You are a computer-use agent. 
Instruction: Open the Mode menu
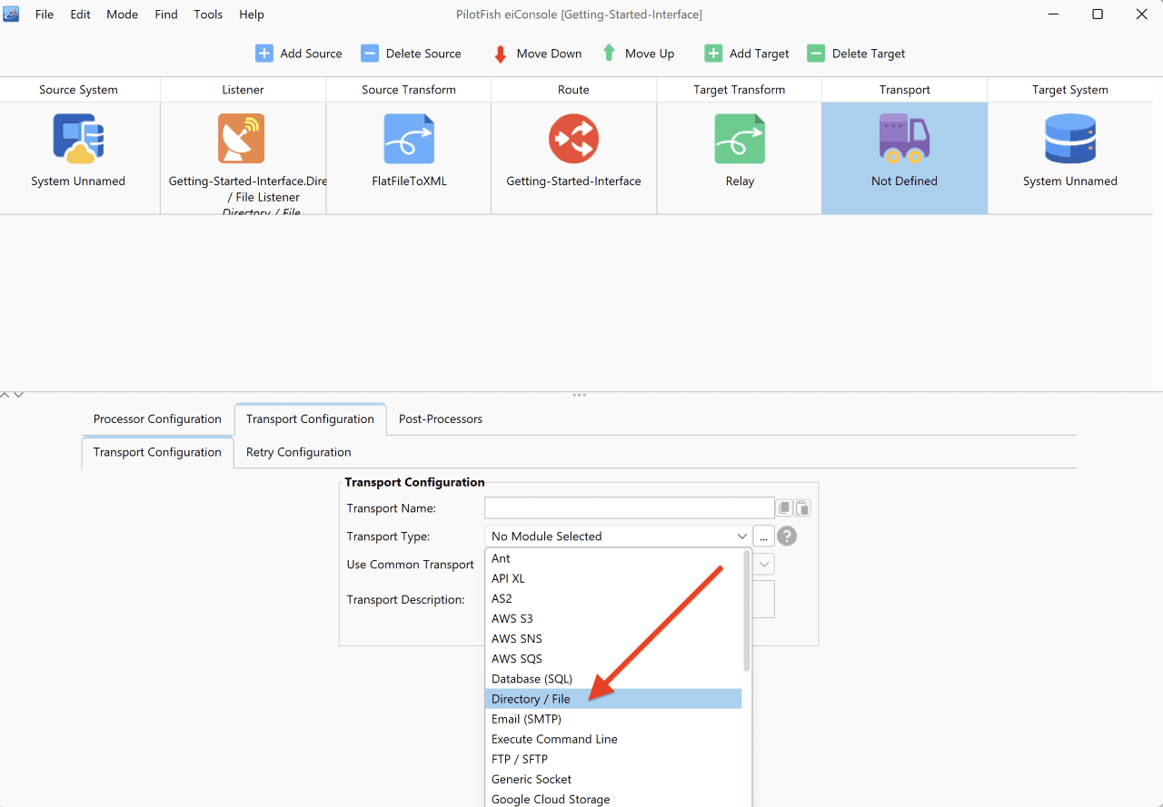coord(123,15)
